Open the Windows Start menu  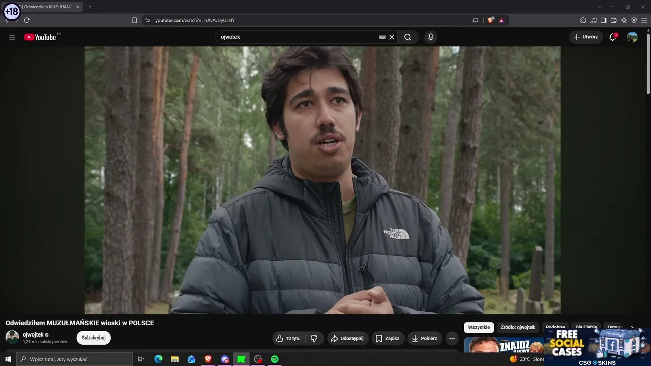(8, 359)
